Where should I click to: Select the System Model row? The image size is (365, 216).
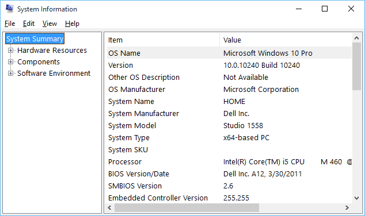point(229,126)
